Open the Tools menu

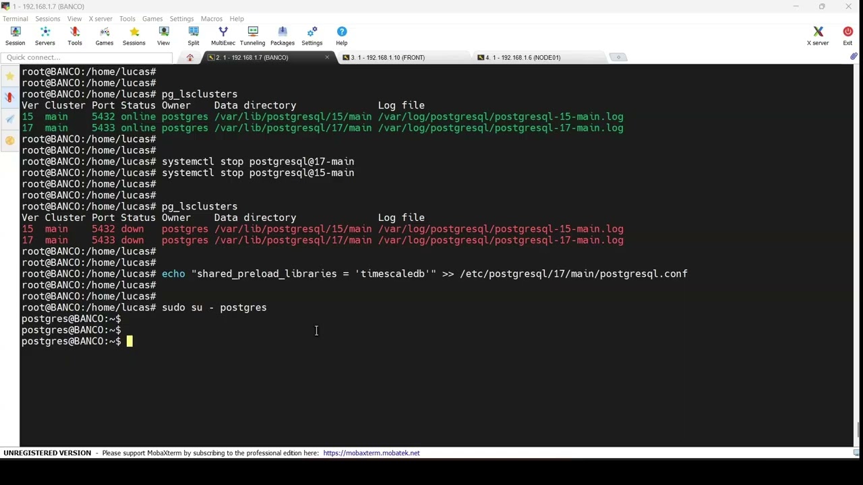click(127, 19)
